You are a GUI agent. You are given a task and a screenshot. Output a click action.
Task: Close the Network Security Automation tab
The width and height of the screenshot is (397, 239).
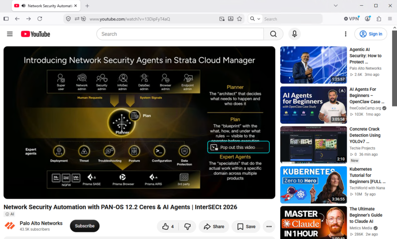(x=76, y=6)
